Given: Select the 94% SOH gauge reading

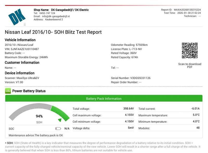Looking at the screenshot, I should click(x=39, y=116).
